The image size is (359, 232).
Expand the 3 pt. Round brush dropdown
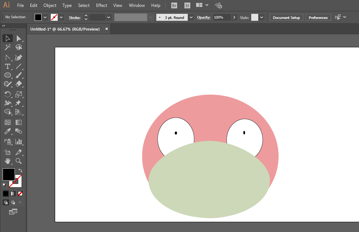[x=191, y=17]
